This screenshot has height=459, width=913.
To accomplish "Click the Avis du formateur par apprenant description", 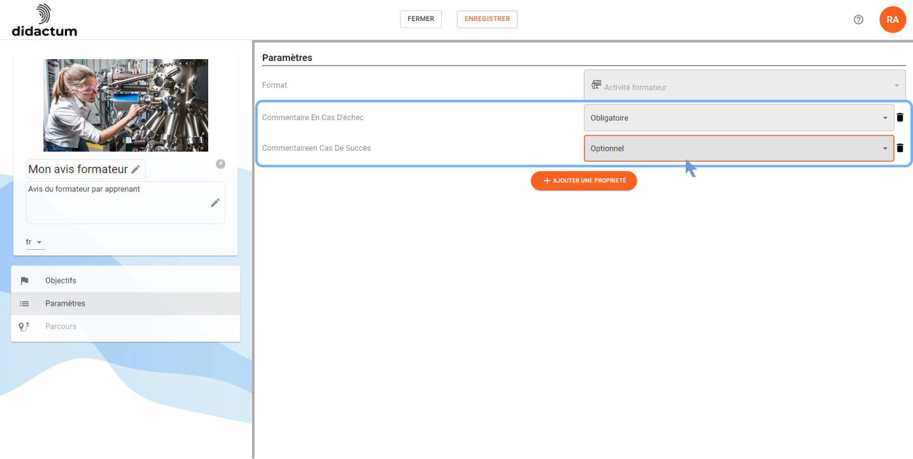I will 125,203.
